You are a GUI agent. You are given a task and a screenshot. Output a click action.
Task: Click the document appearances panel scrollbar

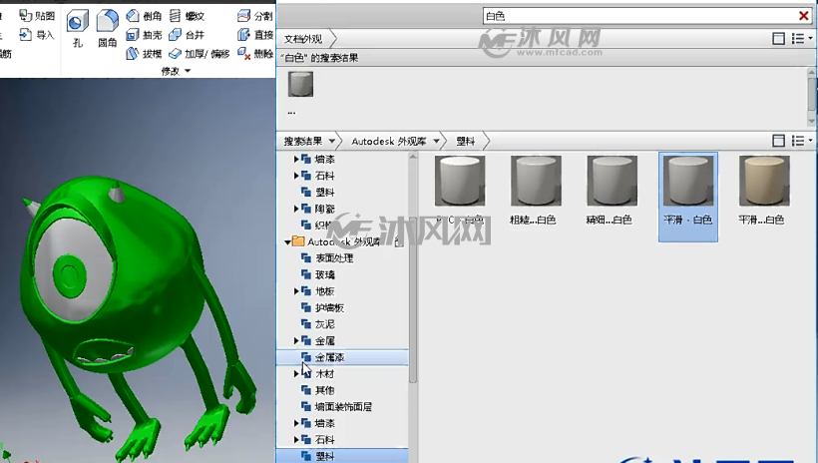(x=811, y=97)
